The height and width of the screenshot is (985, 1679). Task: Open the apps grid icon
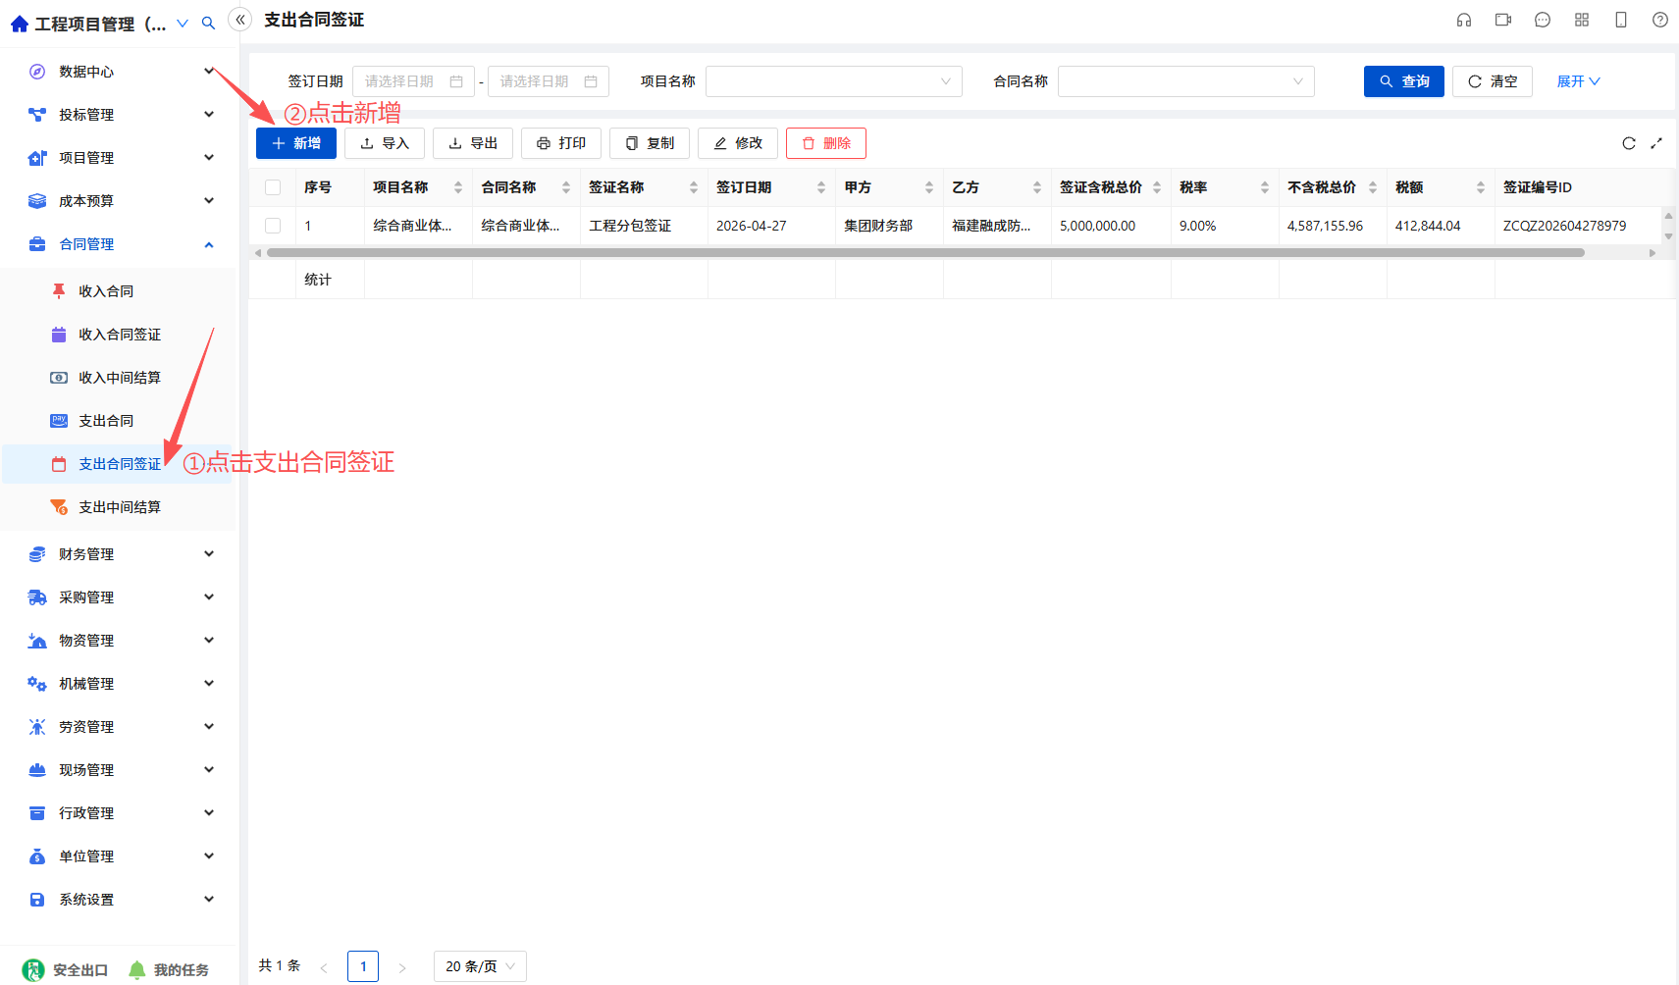tap(1582, 20)
